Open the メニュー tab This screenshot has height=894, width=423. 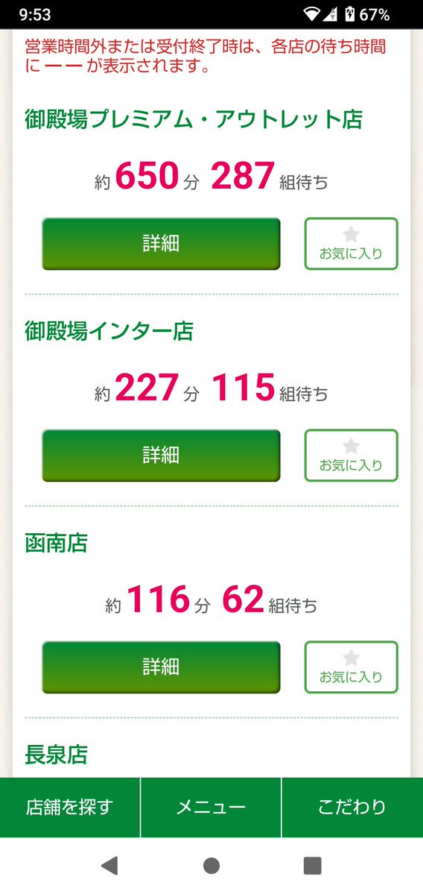[x=211, y=808]
